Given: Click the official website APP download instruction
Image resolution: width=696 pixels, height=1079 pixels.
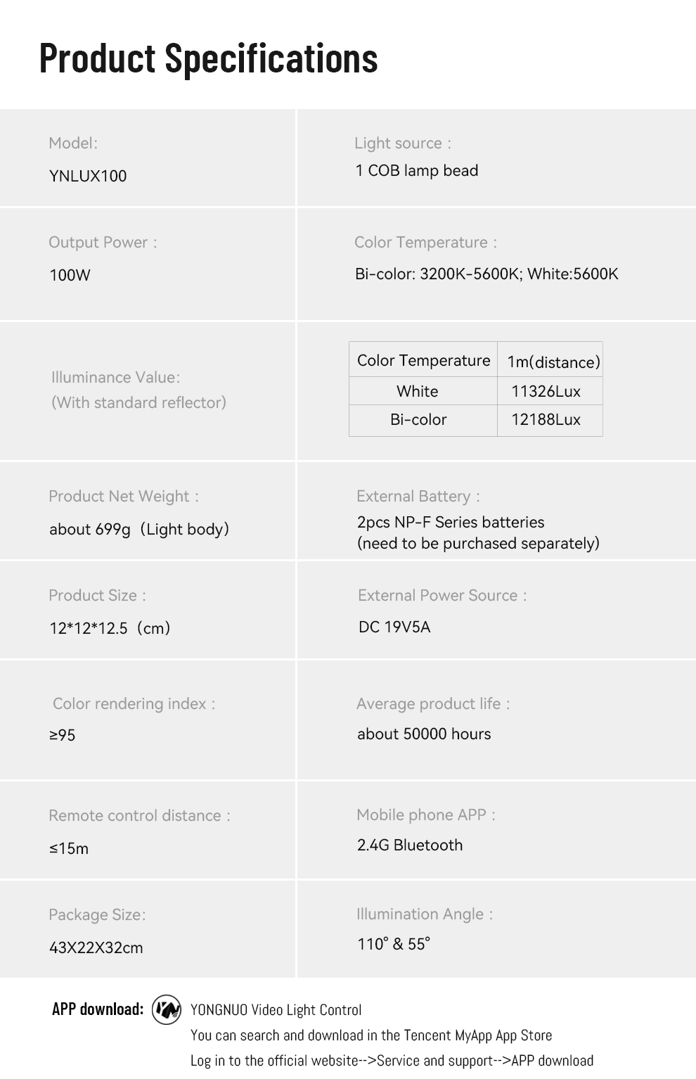Looking at the screenshot, I should [x=392, y=1061].
